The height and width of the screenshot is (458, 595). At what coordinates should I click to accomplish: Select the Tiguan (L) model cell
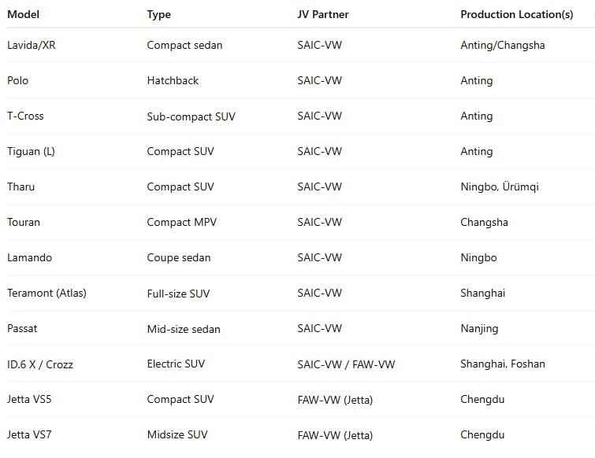click(x=32, y=151)
